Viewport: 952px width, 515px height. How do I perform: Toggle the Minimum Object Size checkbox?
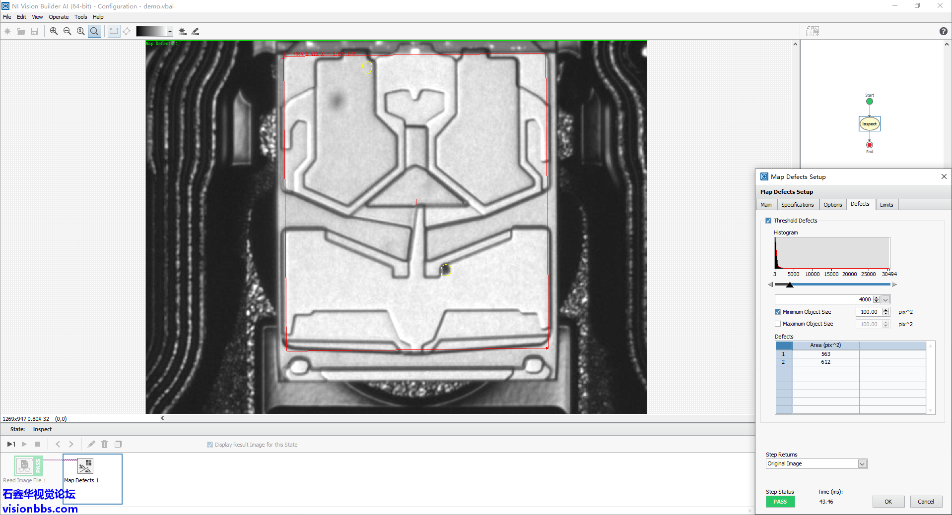778,312
